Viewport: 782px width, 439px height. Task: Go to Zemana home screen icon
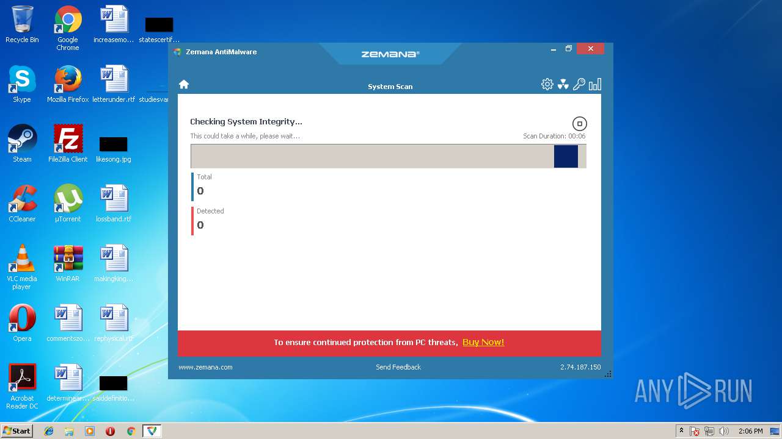click(184, 84)
